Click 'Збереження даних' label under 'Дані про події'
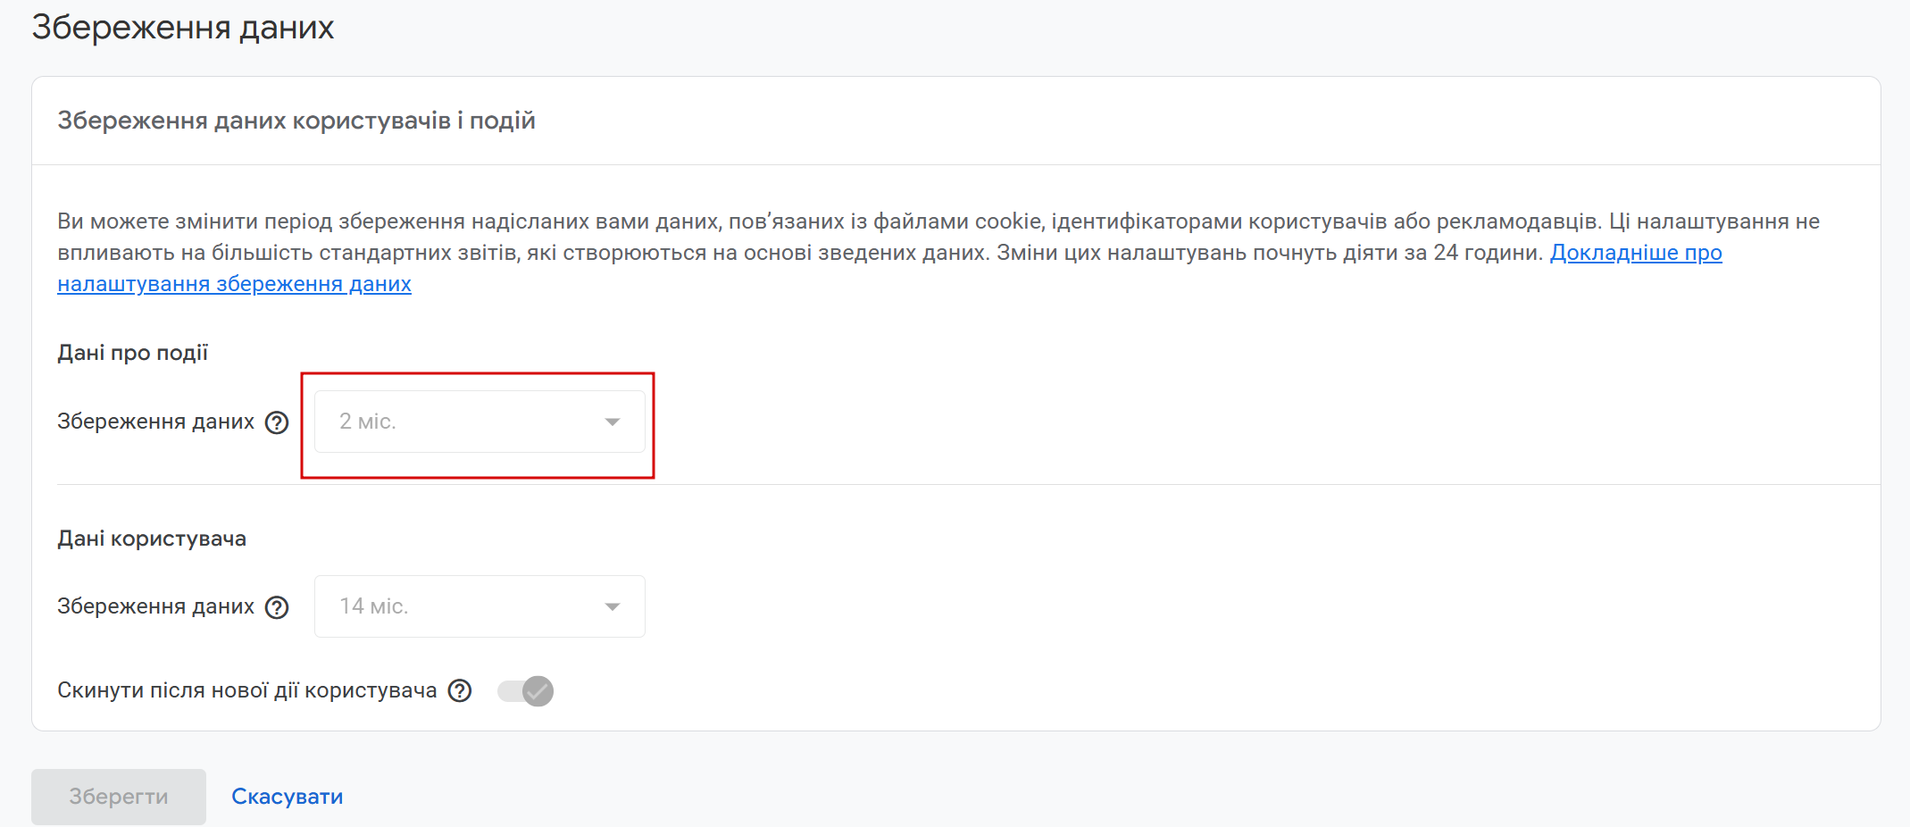This screenshot has height=827, width=1910. (x=156, y=422)
